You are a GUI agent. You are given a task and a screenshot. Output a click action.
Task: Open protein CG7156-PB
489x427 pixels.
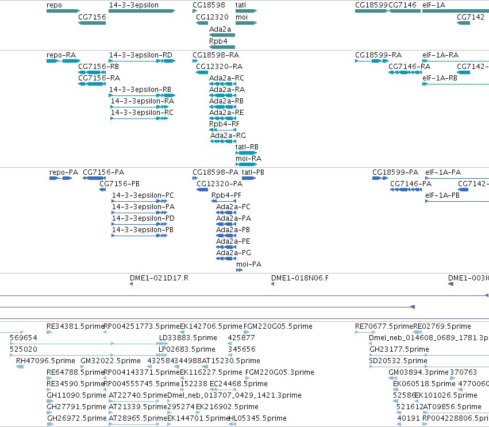pyautogui.click(x=103, y=190)
